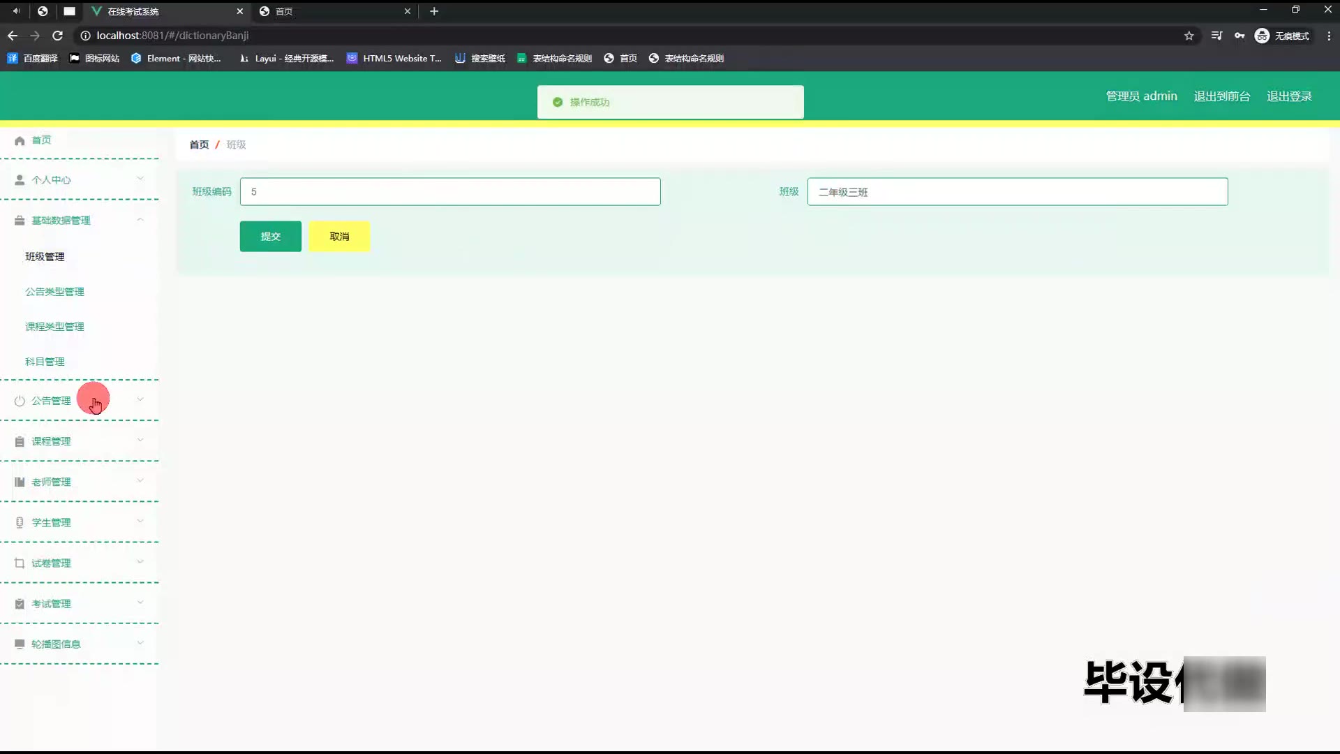Click the monitor icon beside 轮播图信息
Image resolution: width=1340 pixels, height=754 pixels.
(20, 644)
